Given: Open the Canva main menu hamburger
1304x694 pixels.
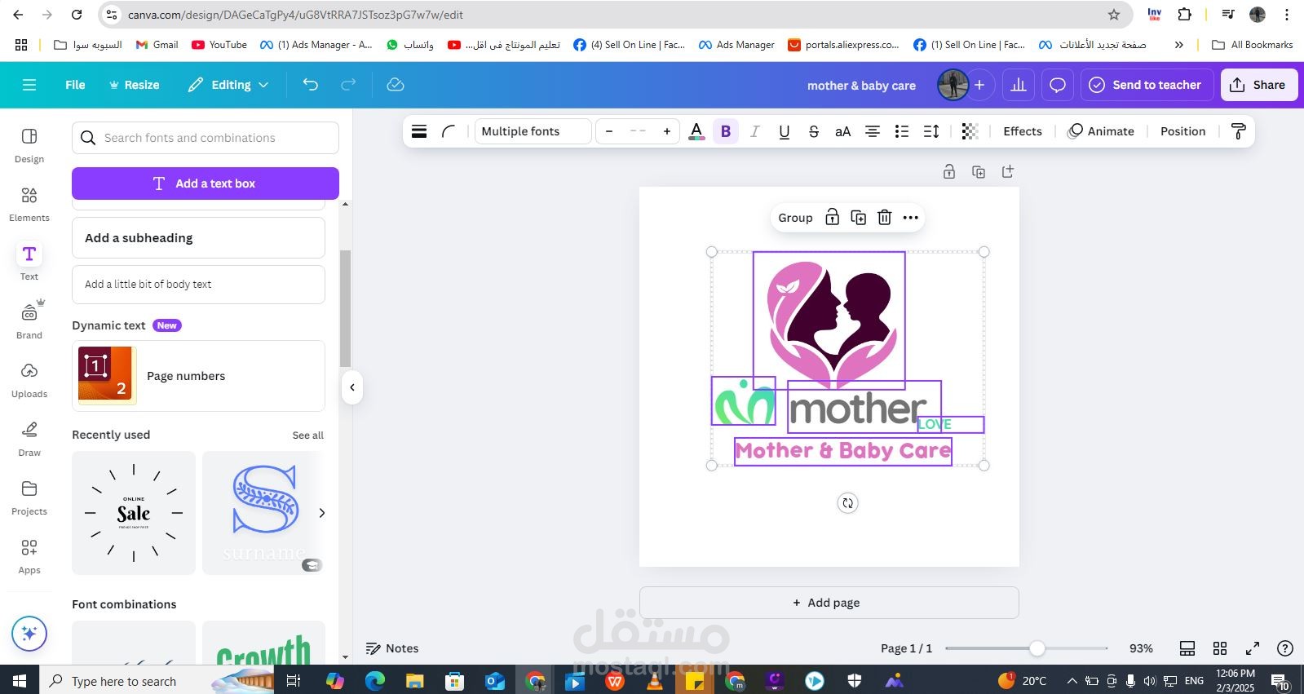Looking at the screenshot, I should pos(29,85).
